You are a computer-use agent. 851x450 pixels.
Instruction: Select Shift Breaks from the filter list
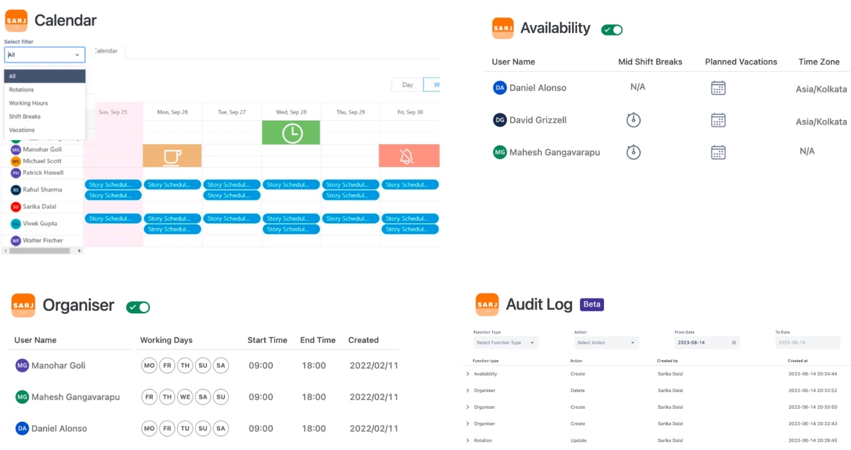coord(45,117)
